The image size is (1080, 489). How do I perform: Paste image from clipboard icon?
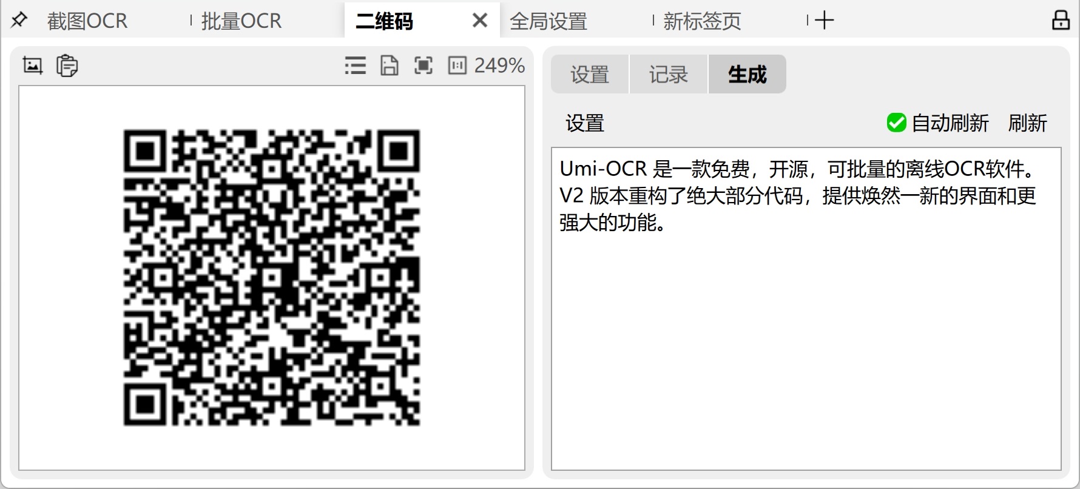click(67, 66)
